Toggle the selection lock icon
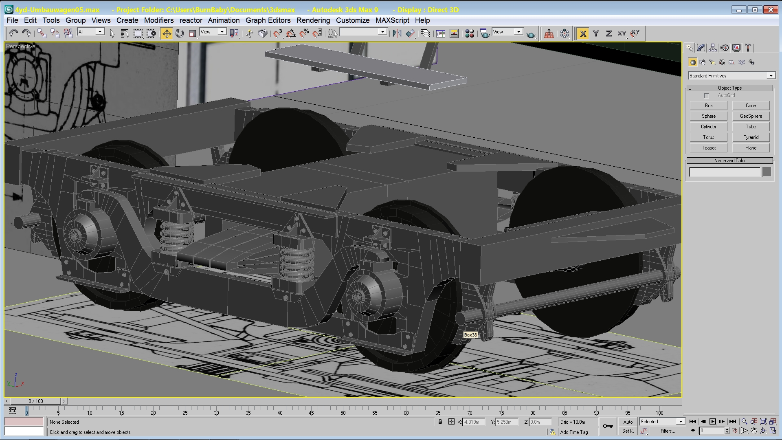 [x=440, y=422]
